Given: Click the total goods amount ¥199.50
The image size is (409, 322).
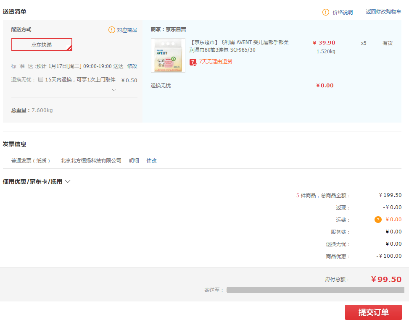Looking at the screenshot, I should coord(390,195).
